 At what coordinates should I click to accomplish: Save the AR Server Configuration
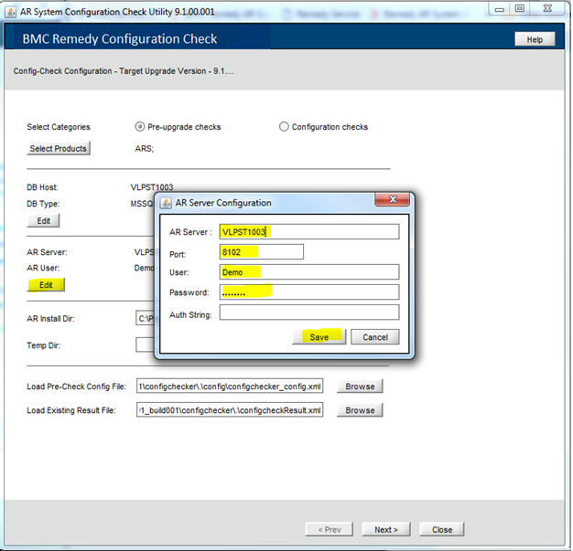pyautogui.click(x=319, y=337)
